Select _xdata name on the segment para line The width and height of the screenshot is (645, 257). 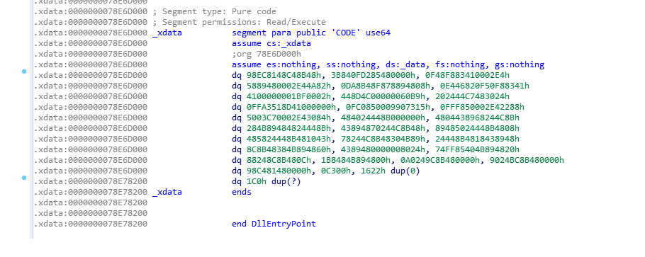(167, 33)
